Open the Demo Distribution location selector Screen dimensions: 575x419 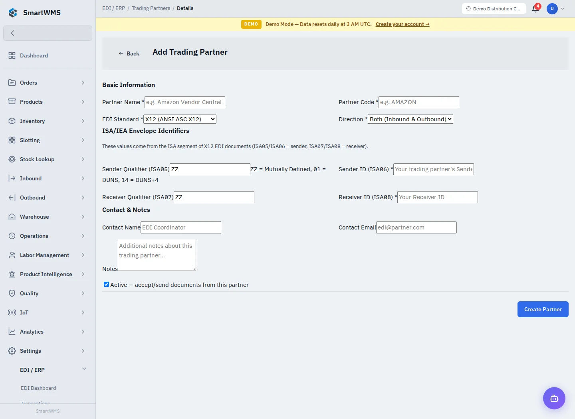tap(494, 9)
